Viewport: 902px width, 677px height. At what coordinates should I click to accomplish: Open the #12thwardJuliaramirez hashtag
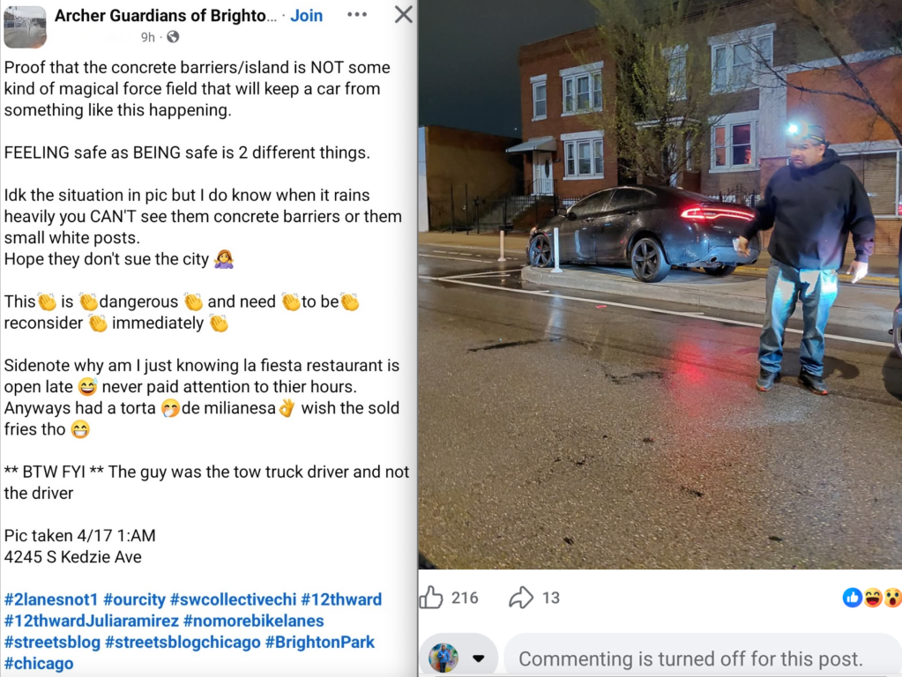pos(92,621)
